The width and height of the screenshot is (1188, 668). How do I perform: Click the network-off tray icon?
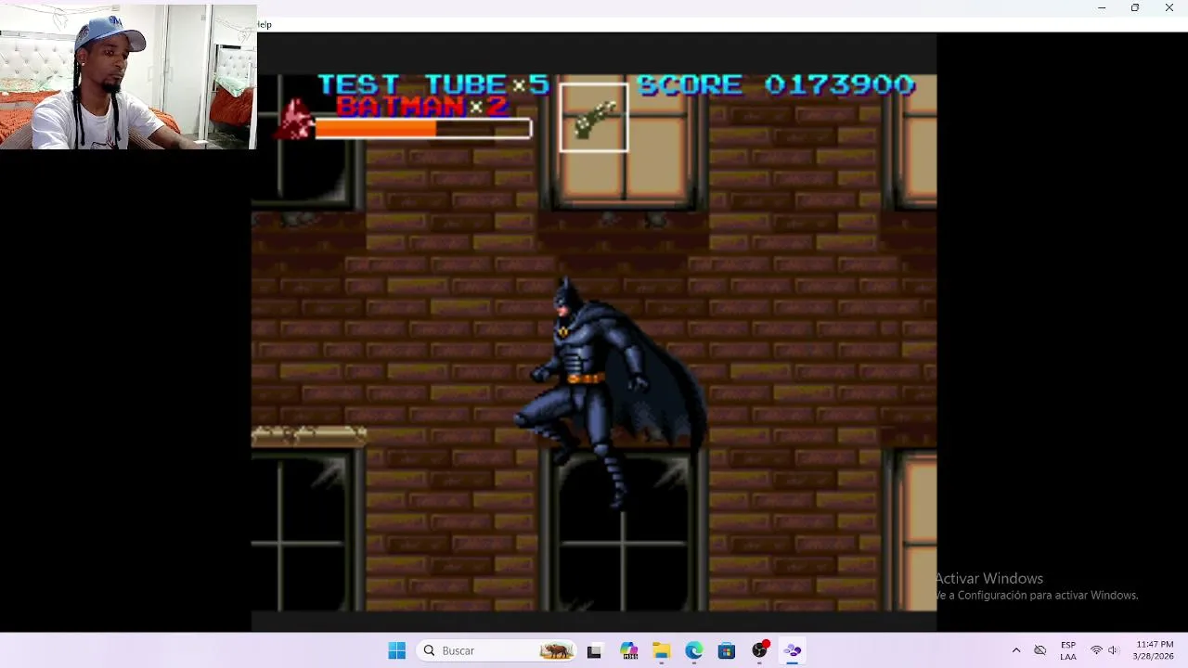pos(1040,650)
